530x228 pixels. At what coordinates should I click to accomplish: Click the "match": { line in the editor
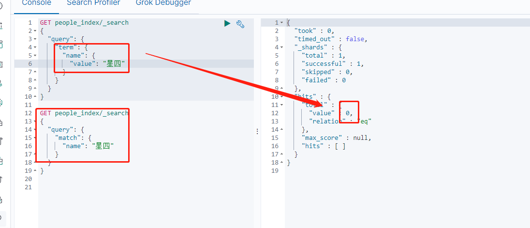(74, 138)
